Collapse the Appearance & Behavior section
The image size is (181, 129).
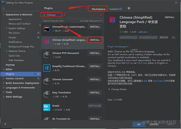pyautogui.click(x=4, y=14)
